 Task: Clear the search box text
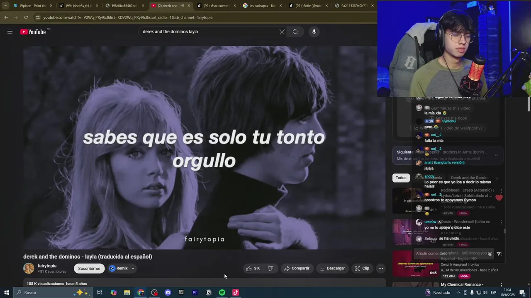pos(282,31)
